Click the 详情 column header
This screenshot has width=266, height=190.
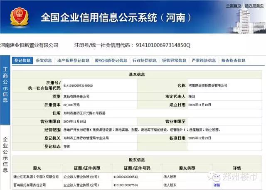[x=237, y=168]
